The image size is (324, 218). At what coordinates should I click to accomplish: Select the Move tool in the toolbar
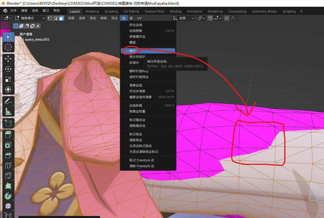(8, 58)
